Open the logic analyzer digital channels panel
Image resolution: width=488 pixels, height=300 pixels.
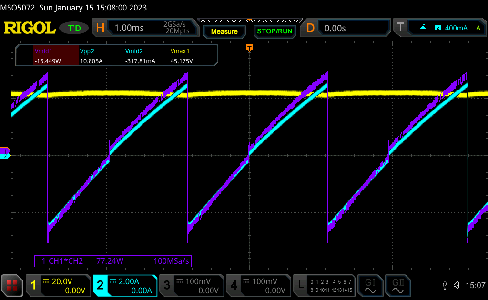tap(325, 285)
